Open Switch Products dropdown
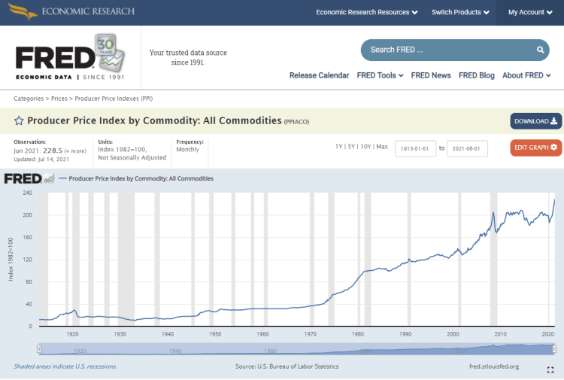The height and width of the screenshot is (380, 564). pyautogui.click(x=460, y=12)
